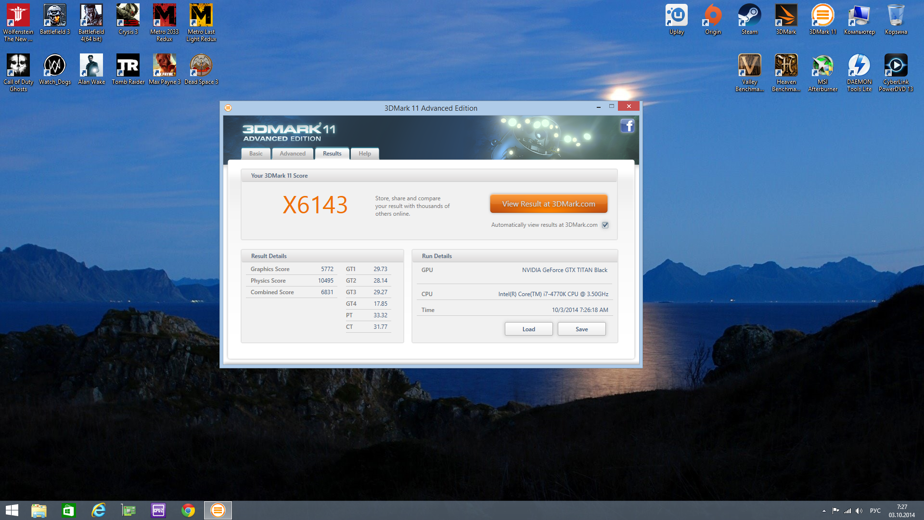Launch Google Chrome from taskbar

click(x=188, y=510)
